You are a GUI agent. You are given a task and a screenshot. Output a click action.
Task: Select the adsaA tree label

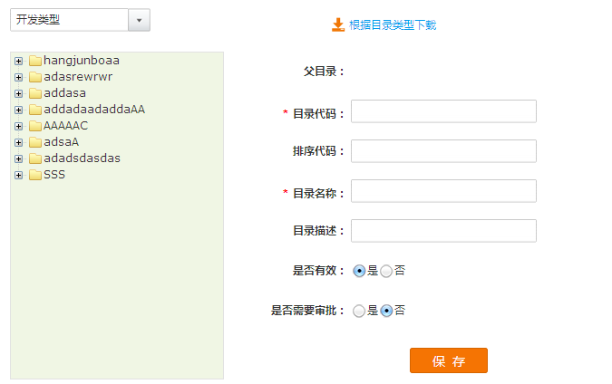click(62, 142)
